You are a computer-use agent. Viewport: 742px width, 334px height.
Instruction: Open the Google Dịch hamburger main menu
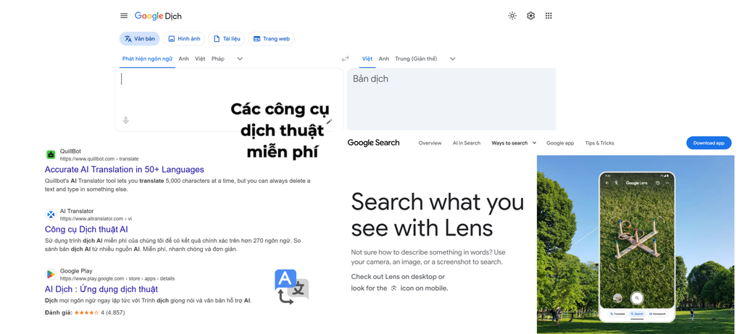(124, 16)
